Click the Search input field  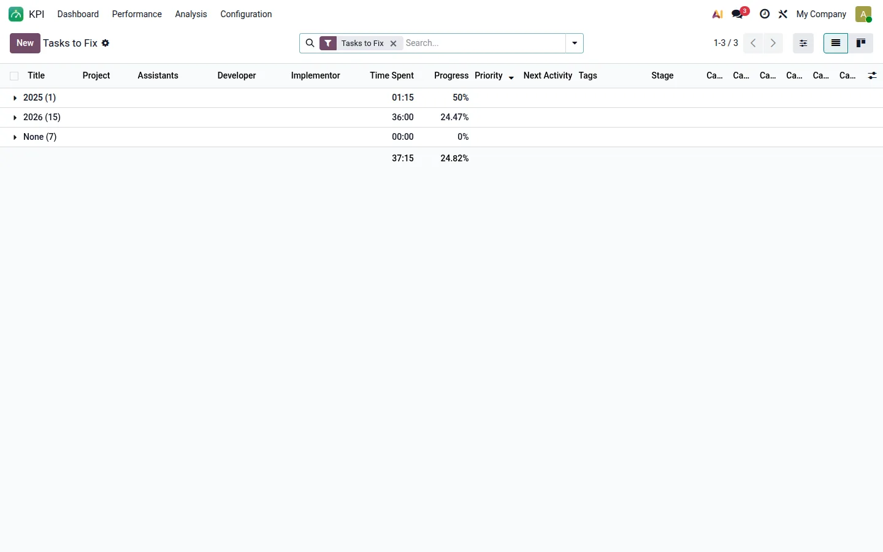(x=483, y=43)
